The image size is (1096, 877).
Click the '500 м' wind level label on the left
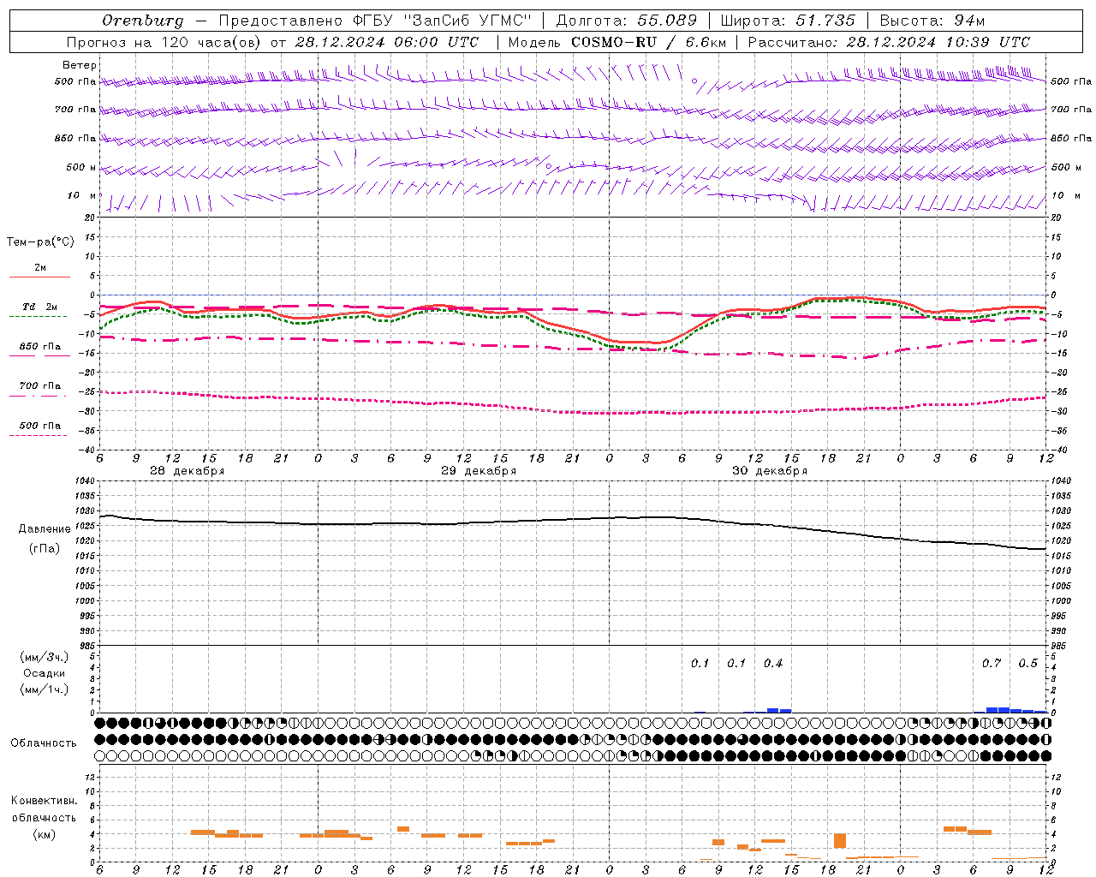pos(81,167)
